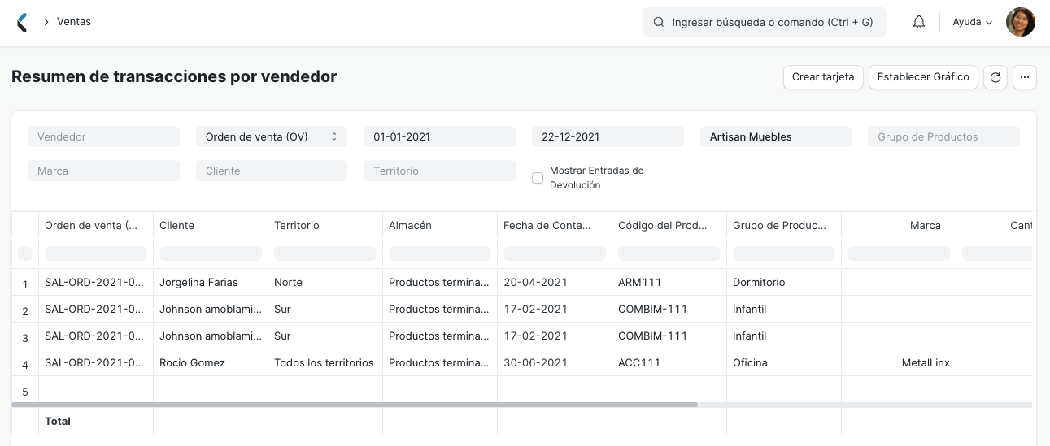Click the Total row label
The image size is (1050, 446).
[58, 421]
